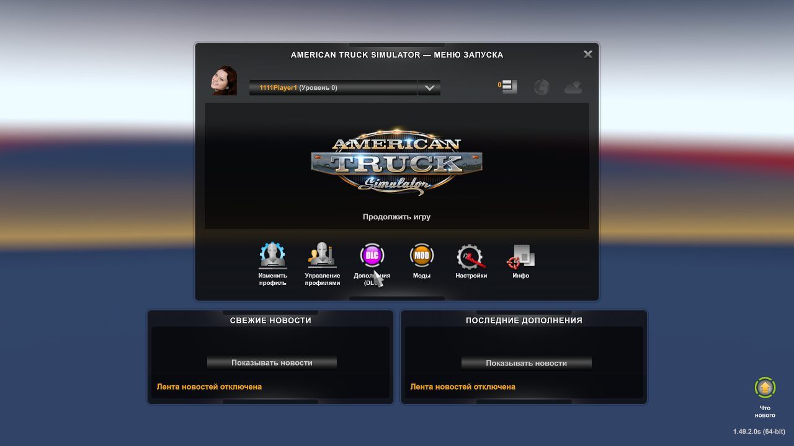Click the 1.49.2.0s (64-bit) version text
This screenshot has height=446, width=794.
point(759,432)
